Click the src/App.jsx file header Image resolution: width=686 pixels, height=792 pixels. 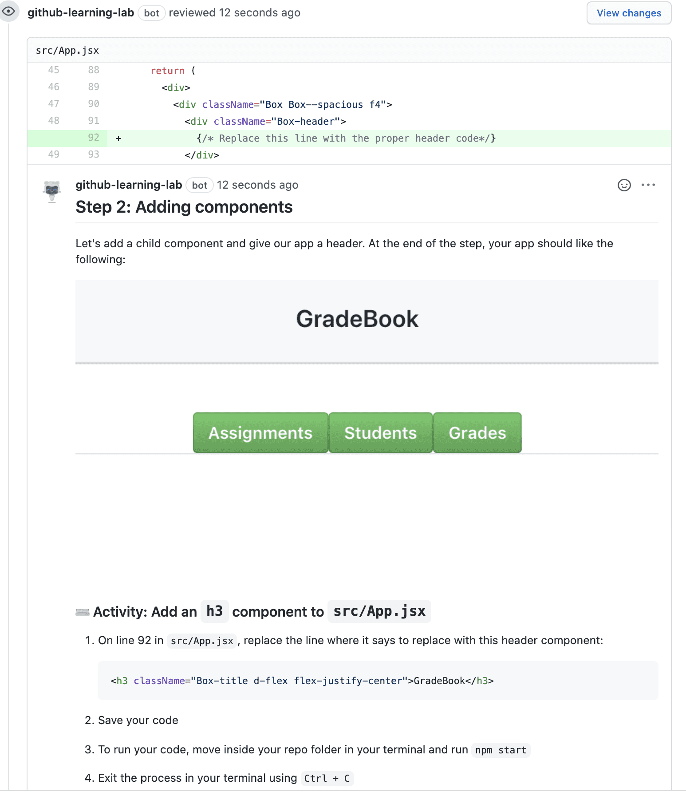coord(67,51)
